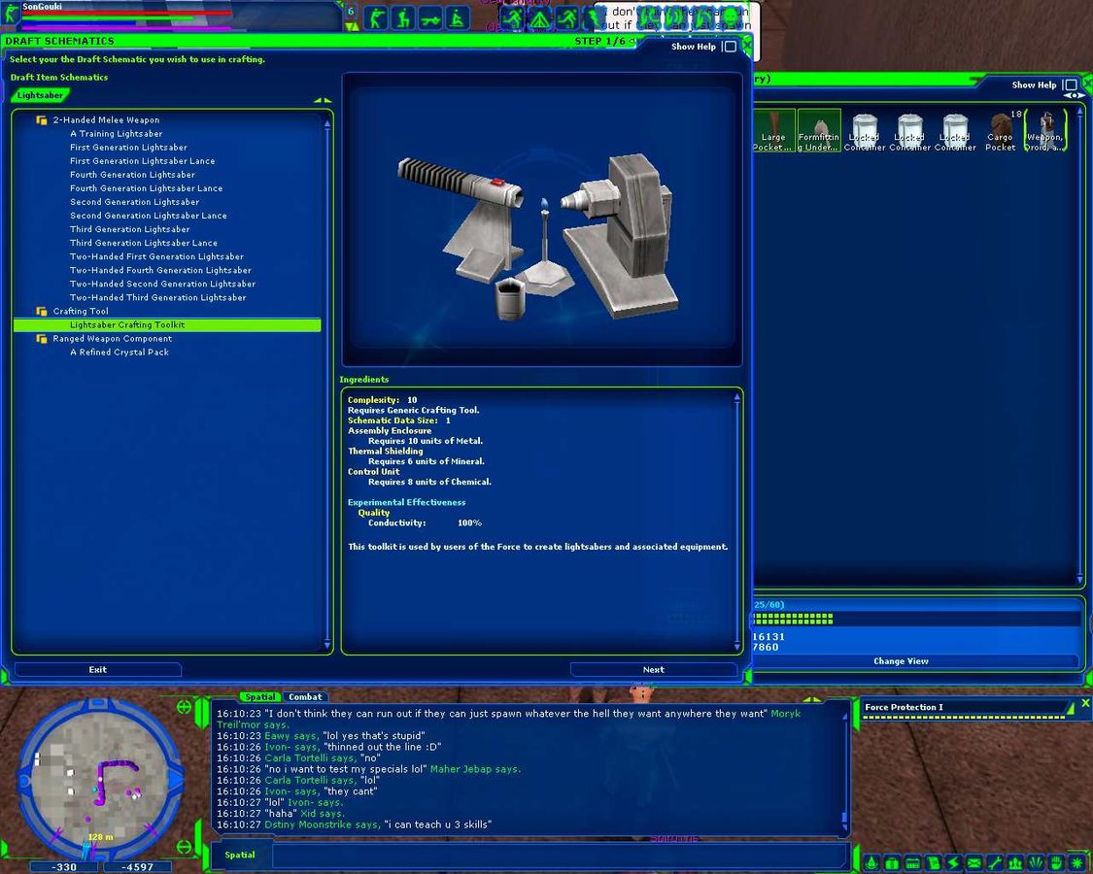Select the standing posture icon
Image resolution: width=1093 pixels, height=874 pixels.
(375, 18)
